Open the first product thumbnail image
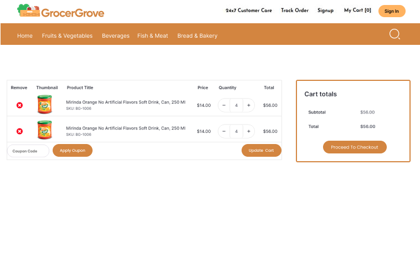The width and height of the screenshot is (420, 262). 44,105
